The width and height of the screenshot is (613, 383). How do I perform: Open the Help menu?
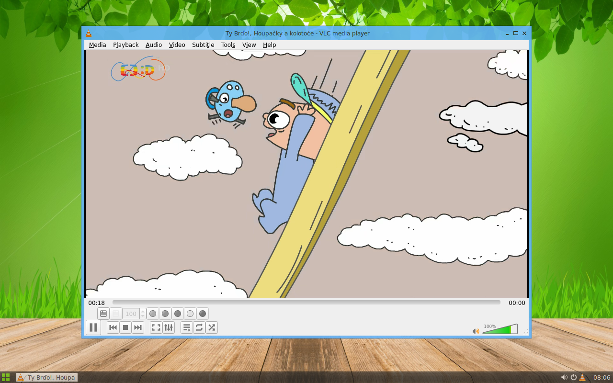tap(269, 45)
